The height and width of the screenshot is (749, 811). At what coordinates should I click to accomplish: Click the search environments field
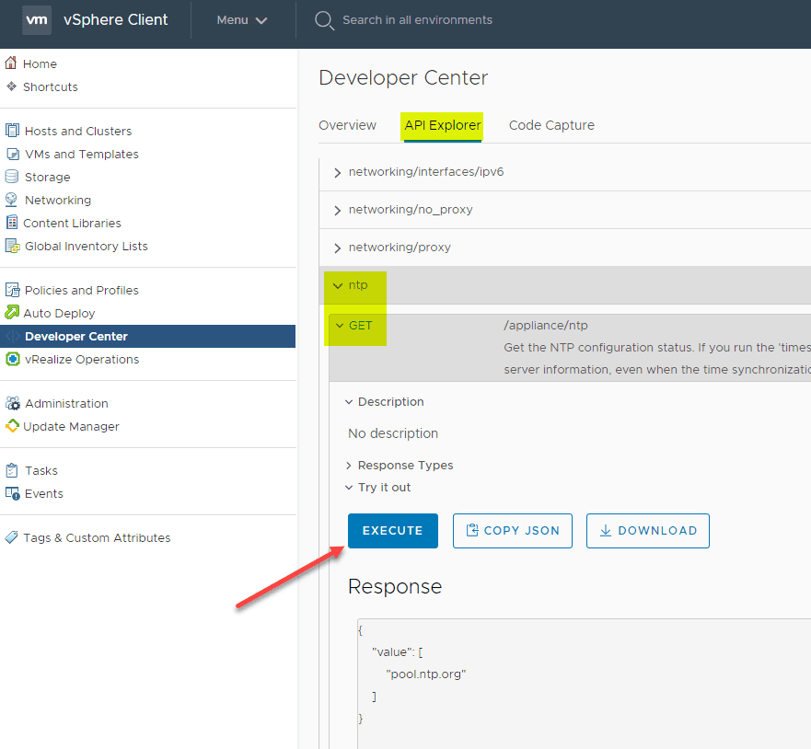point(414,19)
